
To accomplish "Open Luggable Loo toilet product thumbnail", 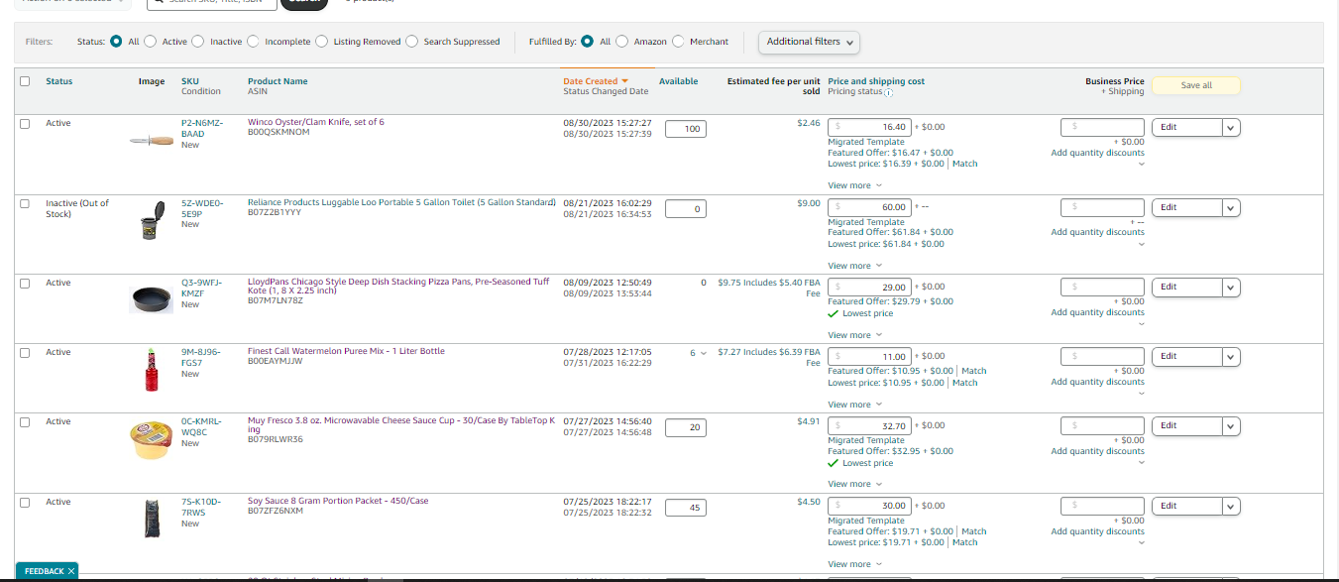I will click(152, 220).
